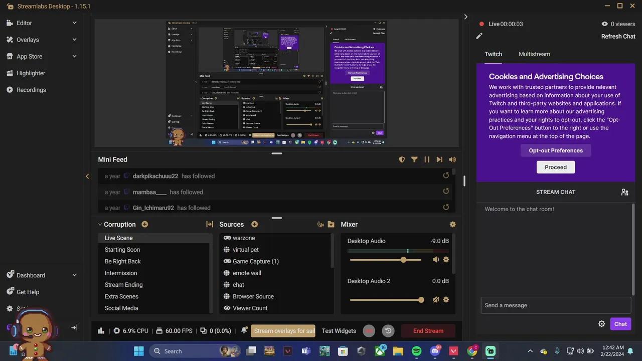Add a new source with plus icon

tap(254, 224)
